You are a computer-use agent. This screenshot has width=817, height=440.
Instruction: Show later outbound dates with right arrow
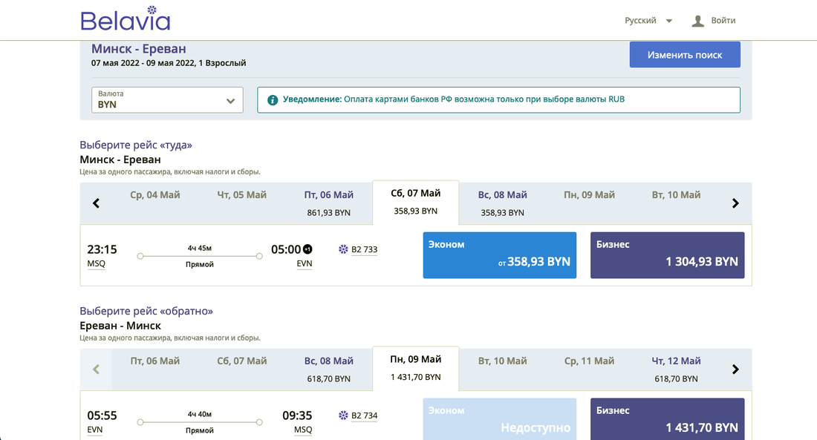(735, 203)
